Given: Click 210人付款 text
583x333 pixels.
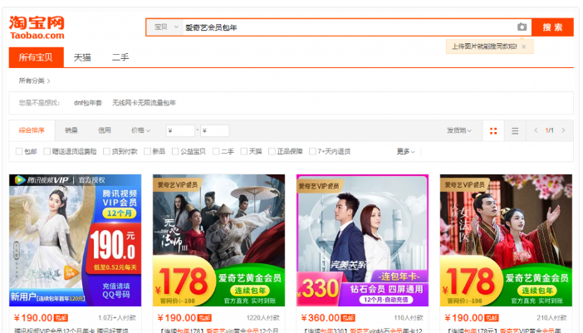Looking at the screenshot, I should coord(551,318).
